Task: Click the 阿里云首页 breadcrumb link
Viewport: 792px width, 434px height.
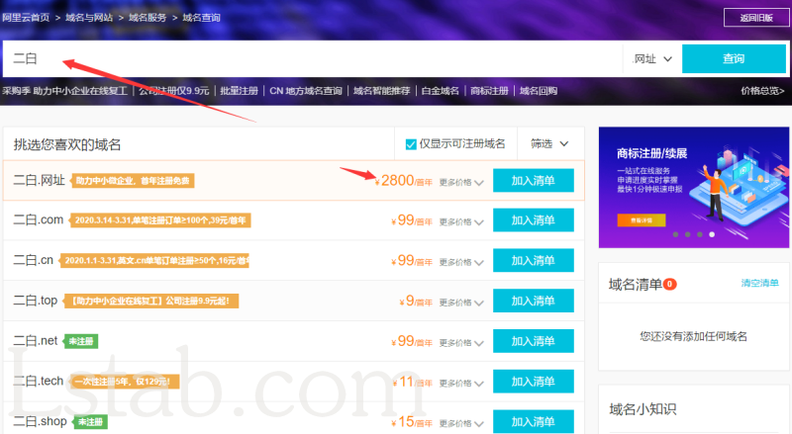Action: point(26,18)
